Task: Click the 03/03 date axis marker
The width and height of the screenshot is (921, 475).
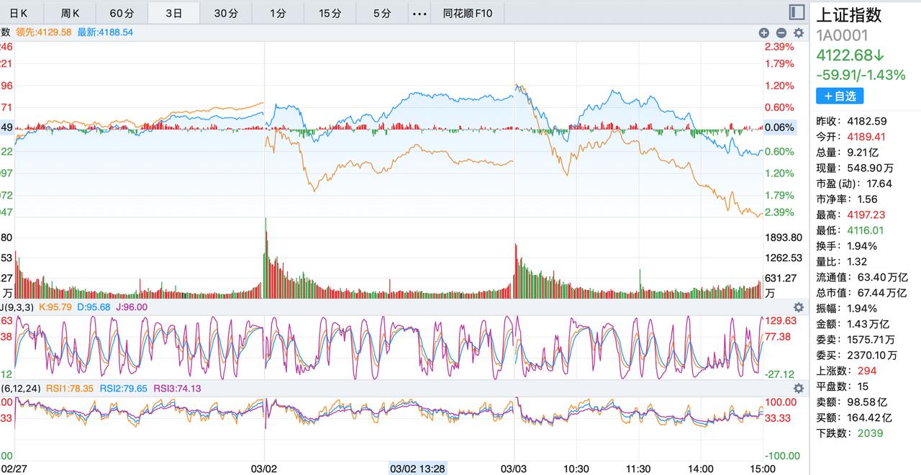Action: pyautogui.click(x=514, y=469)
